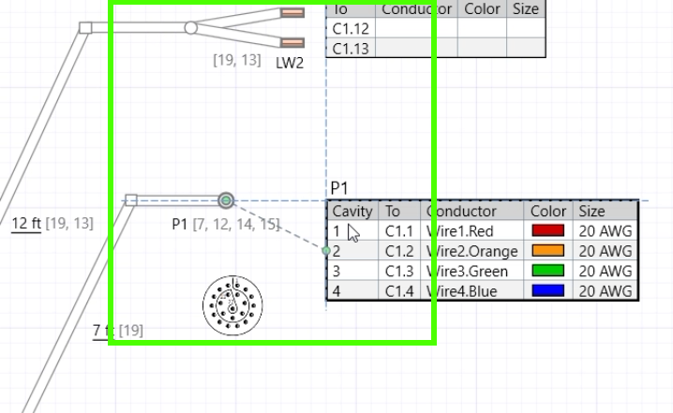This screenshot has width=673, height=413.
Task: Select the C1.12 cell in upper table
Action: 351,29
